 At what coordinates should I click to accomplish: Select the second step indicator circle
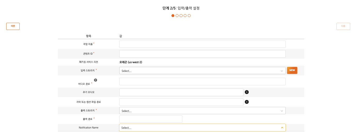click(177, 16)
